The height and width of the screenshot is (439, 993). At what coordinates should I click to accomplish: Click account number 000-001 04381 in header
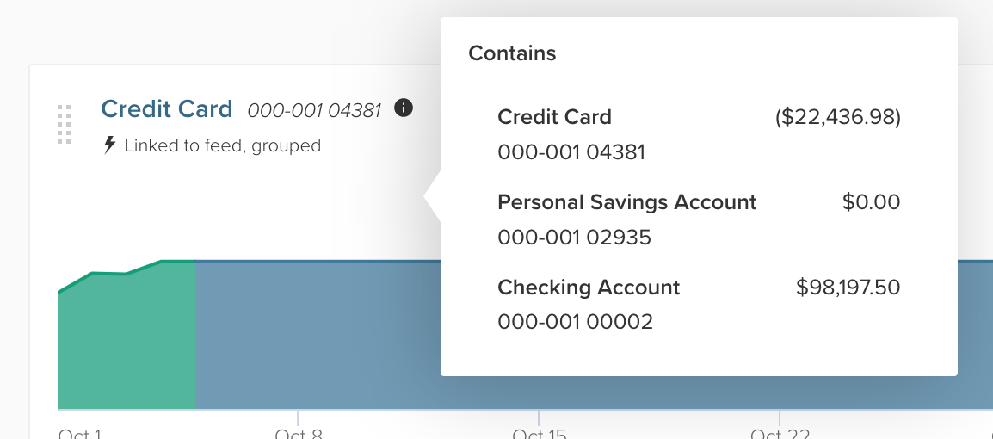314,110
